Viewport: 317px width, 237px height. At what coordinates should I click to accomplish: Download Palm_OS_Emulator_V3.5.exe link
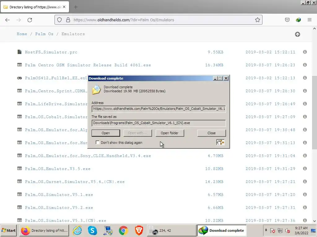pyautogui.click(x=58, y=169)
